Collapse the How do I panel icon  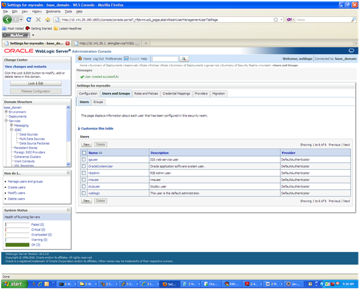pyautogui.click(x=68, y=173)
